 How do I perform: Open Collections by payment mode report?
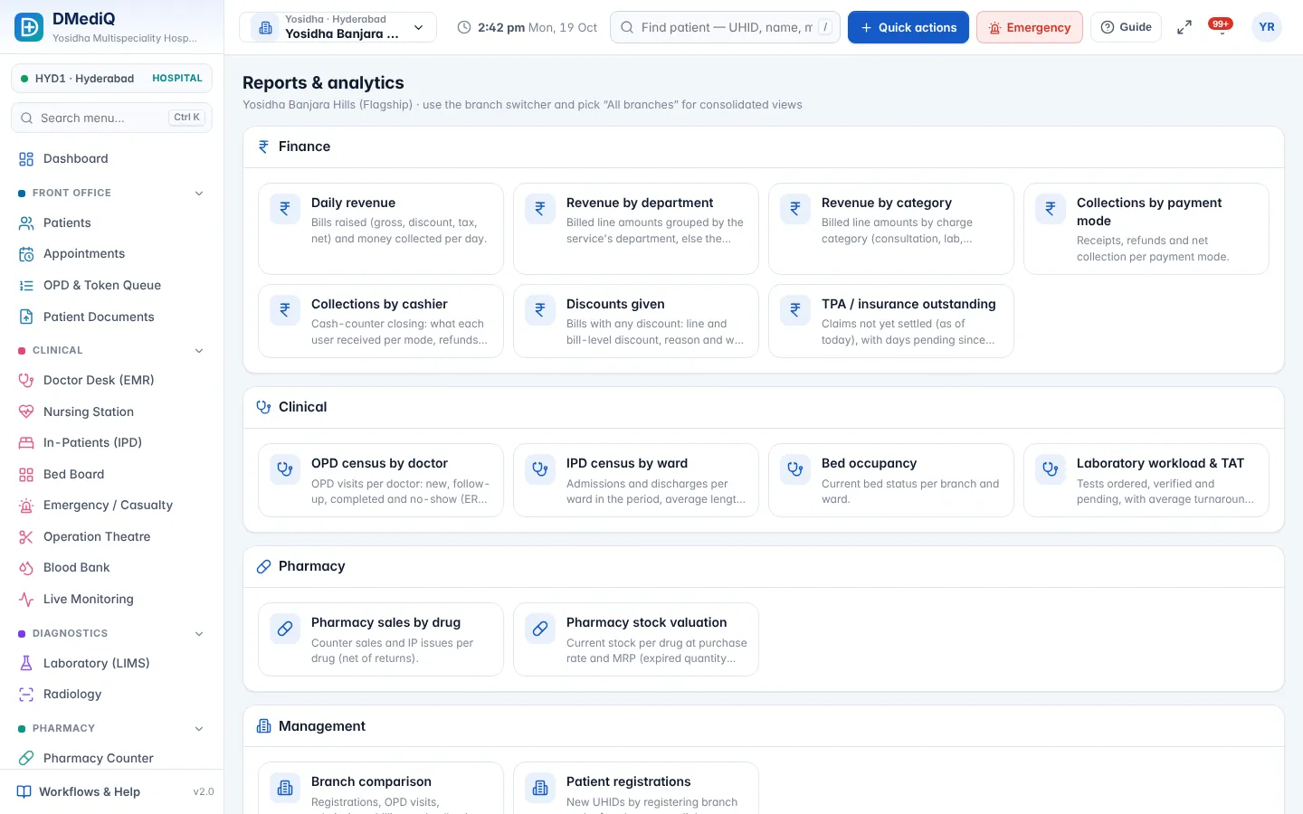pos(1146,229)
